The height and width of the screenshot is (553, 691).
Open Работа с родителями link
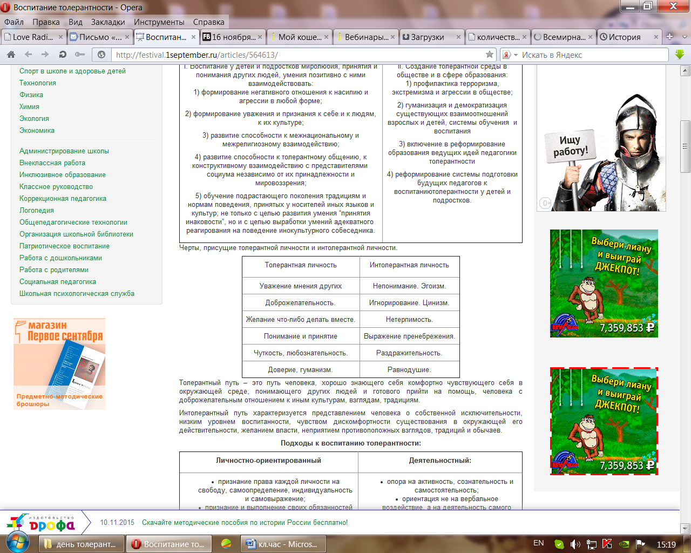(54, 269)
